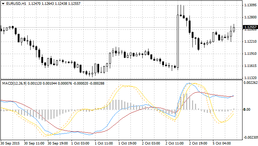Click the 1 Oct 11:00 time label
The width and height of the screenshot is (258, 146).
104,143
